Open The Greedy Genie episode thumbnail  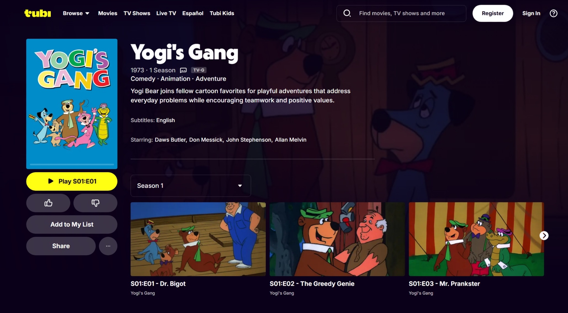(337, 239)
